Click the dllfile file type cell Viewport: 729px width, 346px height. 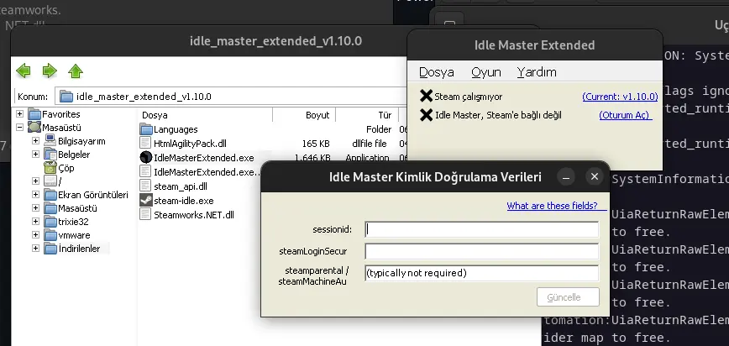point(369,144)
